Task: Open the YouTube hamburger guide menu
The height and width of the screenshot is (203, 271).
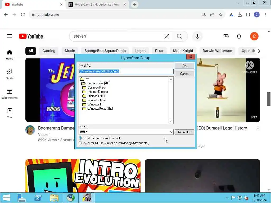Action: [10, 36]
